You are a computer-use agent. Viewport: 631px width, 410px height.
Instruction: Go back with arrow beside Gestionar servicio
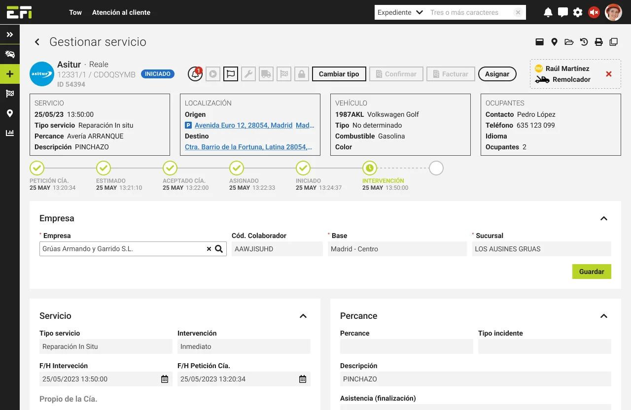coord(37,42)
